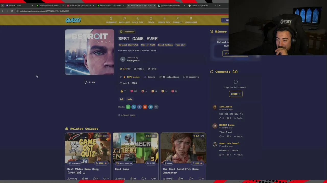This screenshot has width=327, height=183.
Task: Go back in browser history
Action: click(3, 11)
